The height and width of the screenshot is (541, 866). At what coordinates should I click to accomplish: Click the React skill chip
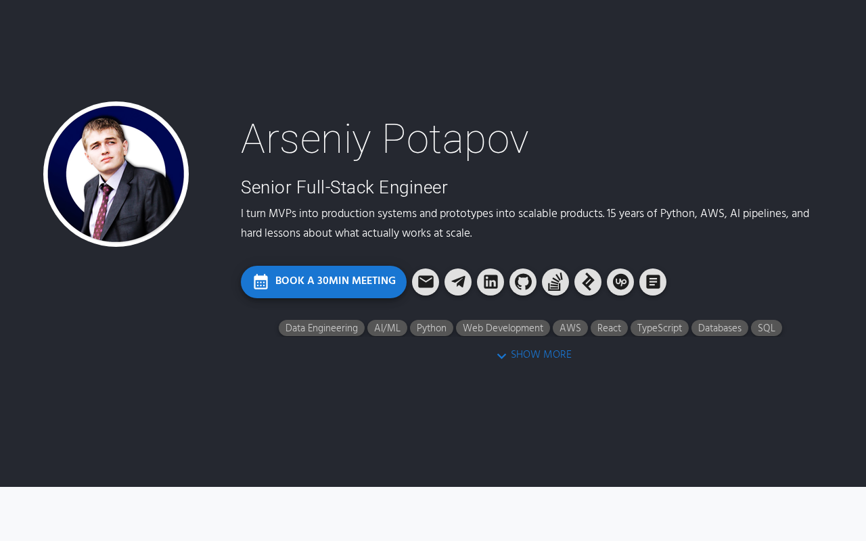click(x=609, y=328)
